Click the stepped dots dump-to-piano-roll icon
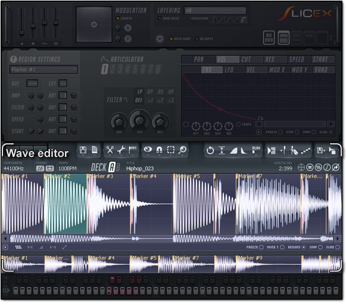This screenshot has width=346, height=305. pos(306,151)
